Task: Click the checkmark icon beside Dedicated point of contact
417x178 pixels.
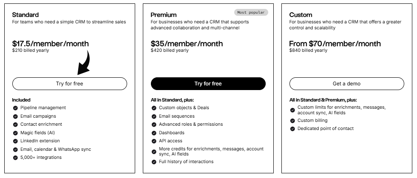Action: pyautogui.click(x=292, y=129)
